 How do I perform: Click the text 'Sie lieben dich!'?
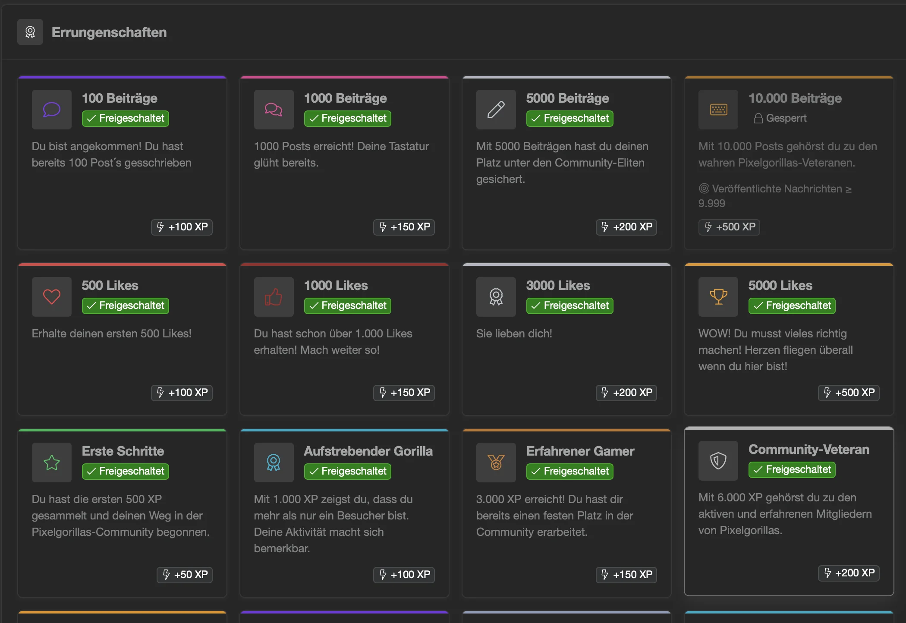[x=514, y=334]
